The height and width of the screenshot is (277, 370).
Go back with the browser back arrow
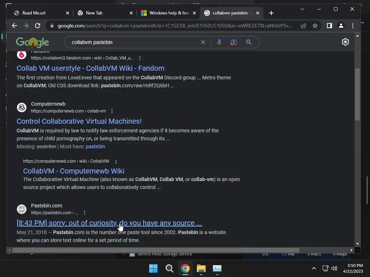coord(14,26)
